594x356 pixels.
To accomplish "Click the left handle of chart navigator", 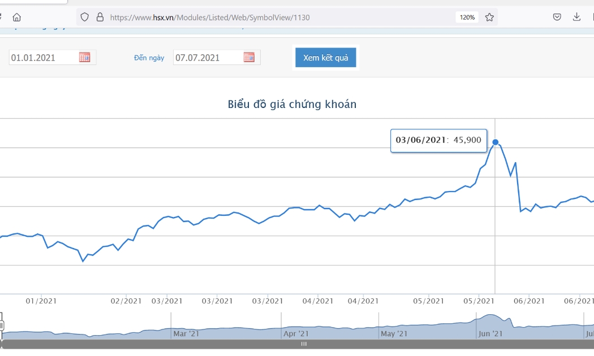I will point(2,325).
